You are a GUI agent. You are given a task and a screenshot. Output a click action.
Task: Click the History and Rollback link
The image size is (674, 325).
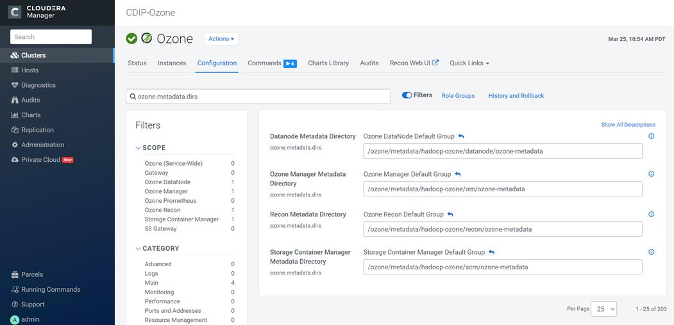[x=516, y=96]
